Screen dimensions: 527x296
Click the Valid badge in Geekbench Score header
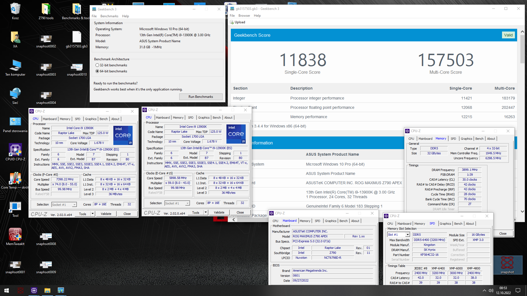coord(508,35)
